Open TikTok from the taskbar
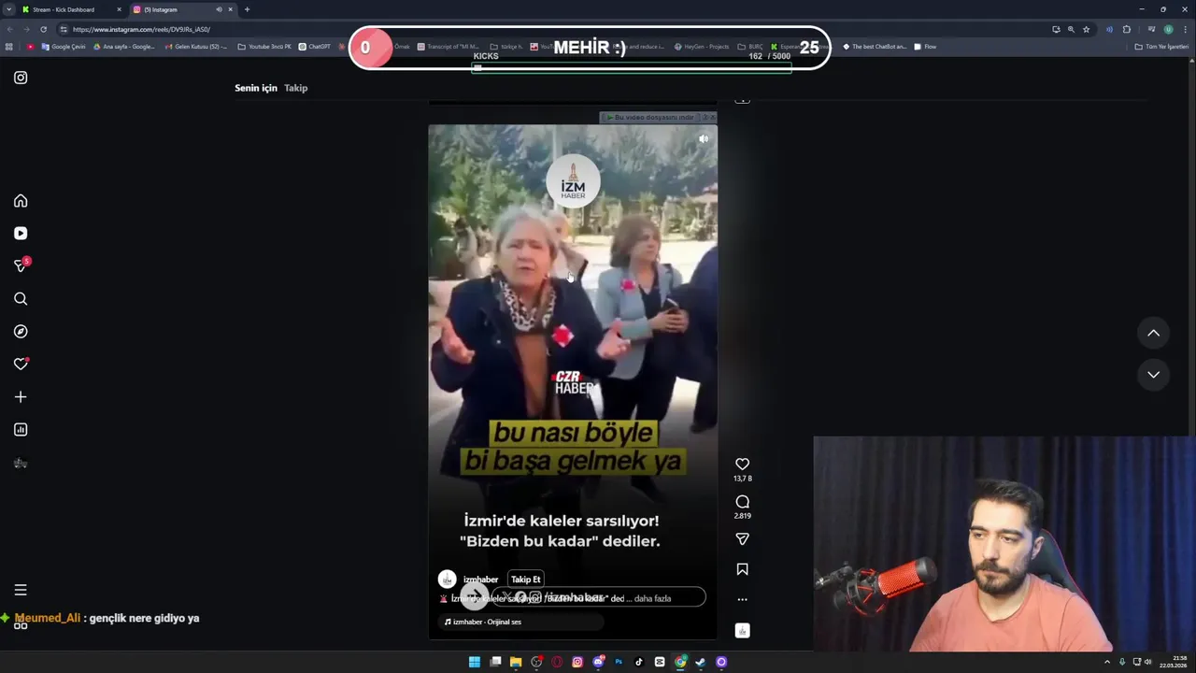 (x=639, y=662)
